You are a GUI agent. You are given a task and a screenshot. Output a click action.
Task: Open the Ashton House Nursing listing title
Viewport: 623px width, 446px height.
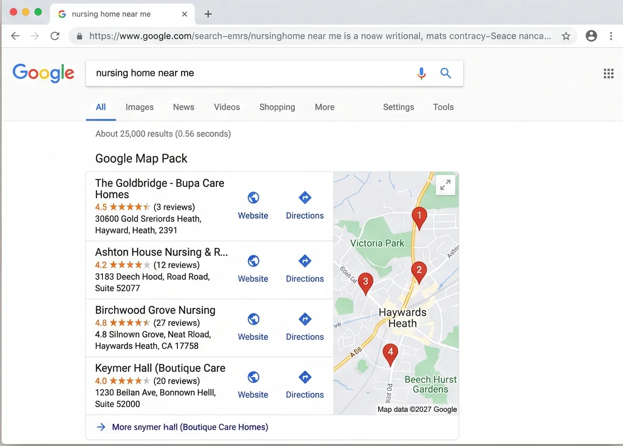point(161,252)
